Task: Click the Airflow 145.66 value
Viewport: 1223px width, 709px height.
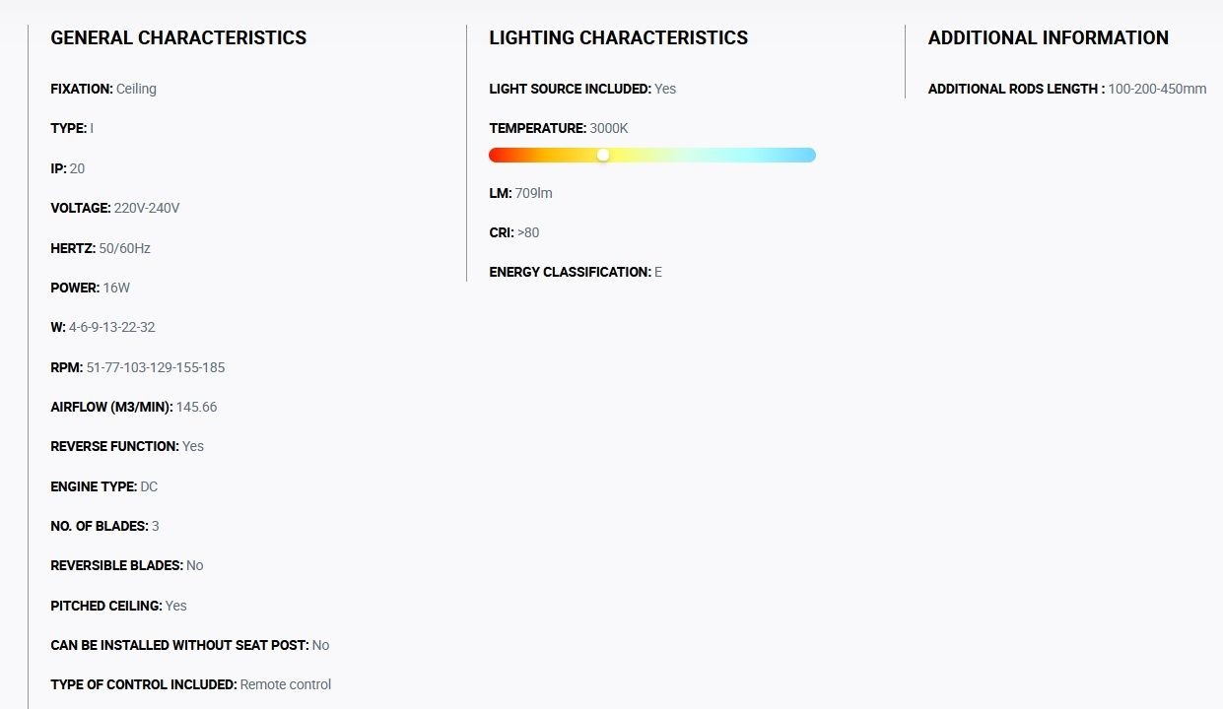Action: pos(196,407)
